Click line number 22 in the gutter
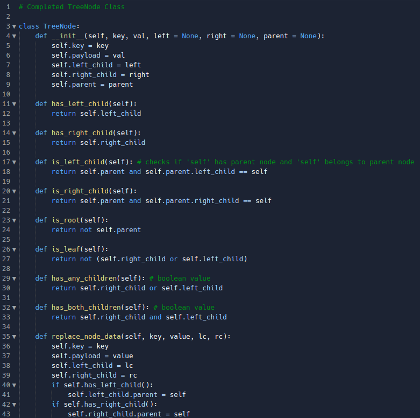 pos(6,211)
